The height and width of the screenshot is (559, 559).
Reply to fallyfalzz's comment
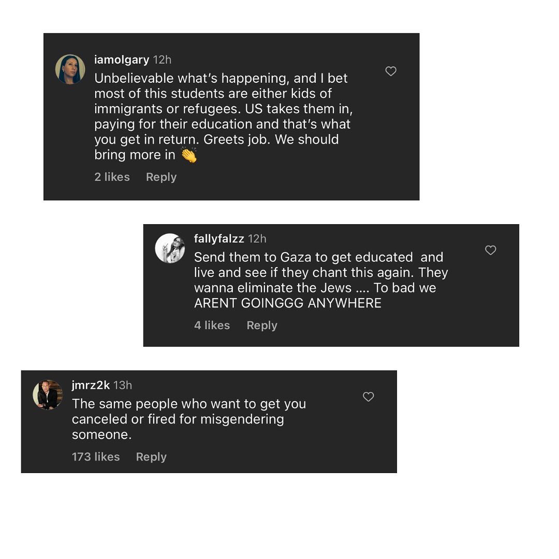262,326
